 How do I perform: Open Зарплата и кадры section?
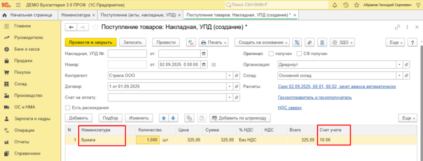click(33, 119)
